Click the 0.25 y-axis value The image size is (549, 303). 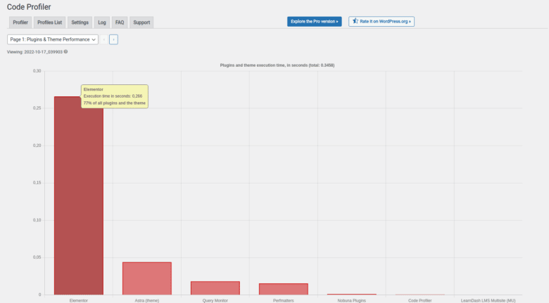click(x=37, y=108)
